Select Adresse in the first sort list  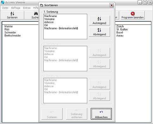(49, 22)
